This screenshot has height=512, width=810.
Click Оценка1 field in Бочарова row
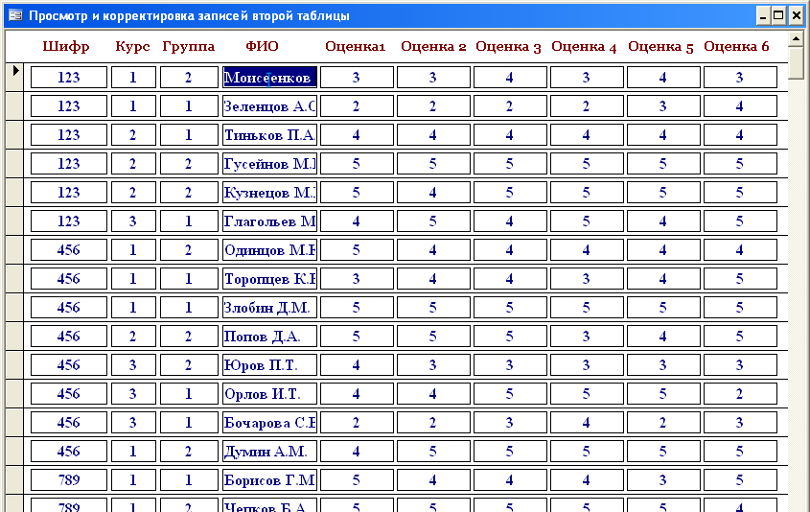(x=357, y=423)
